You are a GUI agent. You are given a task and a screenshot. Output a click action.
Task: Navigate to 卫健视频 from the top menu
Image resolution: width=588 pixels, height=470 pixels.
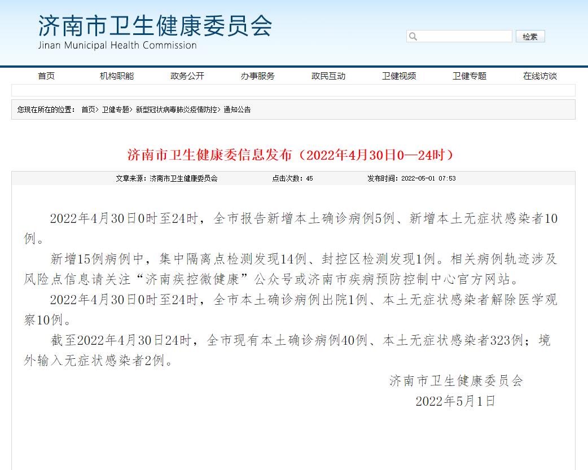pos(399,76)
